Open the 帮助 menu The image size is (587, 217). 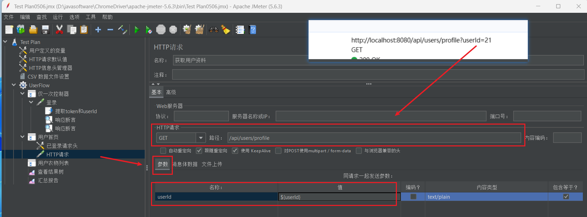click(107, 17)
